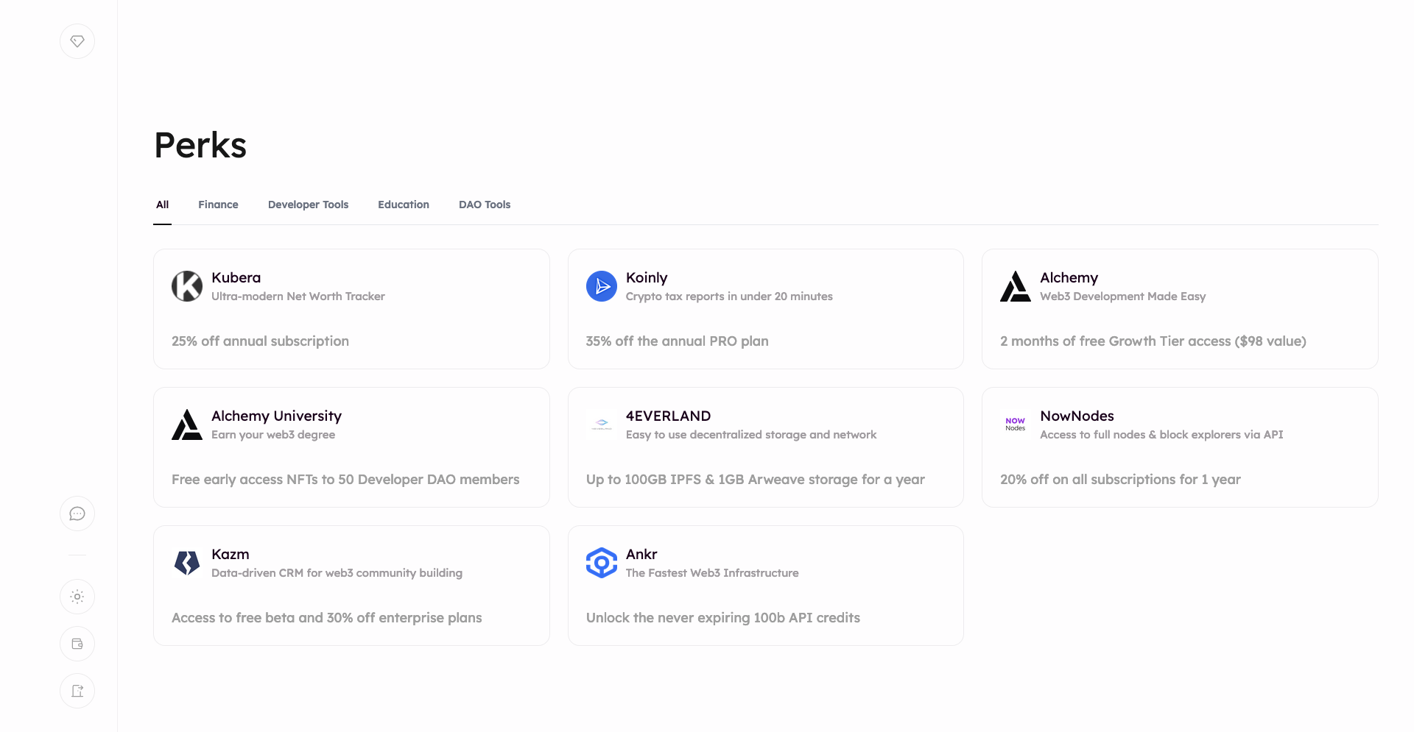Click the Alchemy logo on Web3 Development card
Screen dimensions: 1414x732
click(x=1016, y=286)
